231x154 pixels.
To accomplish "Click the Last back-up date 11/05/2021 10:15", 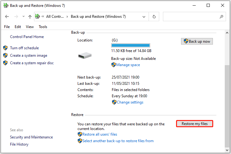I will (x=125, y=84).
